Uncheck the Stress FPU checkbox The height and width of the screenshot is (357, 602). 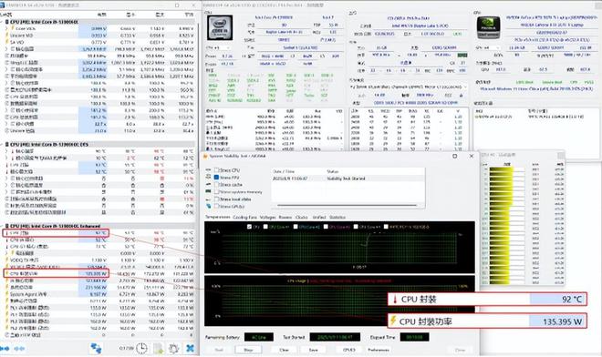point(216,178)
